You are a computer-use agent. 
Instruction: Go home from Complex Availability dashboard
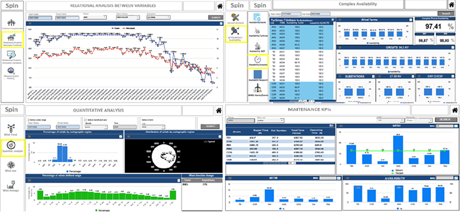point(451,5)
